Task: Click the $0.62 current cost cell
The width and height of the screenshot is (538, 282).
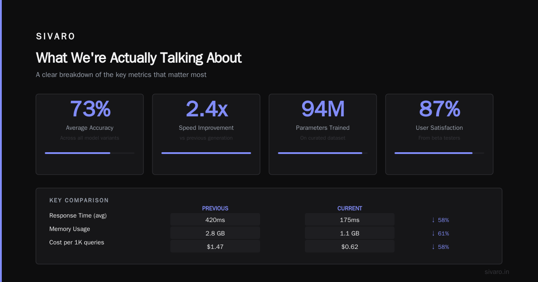Action: (350, 247)
